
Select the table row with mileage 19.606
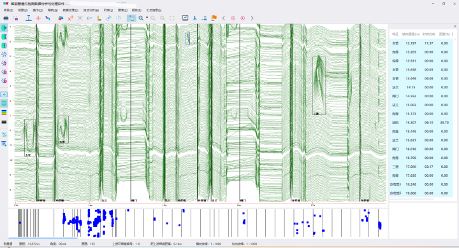point(421,193)
